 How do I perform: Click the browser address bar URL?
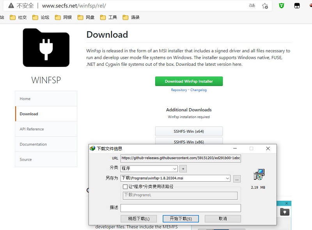click(x=74, y=6)
